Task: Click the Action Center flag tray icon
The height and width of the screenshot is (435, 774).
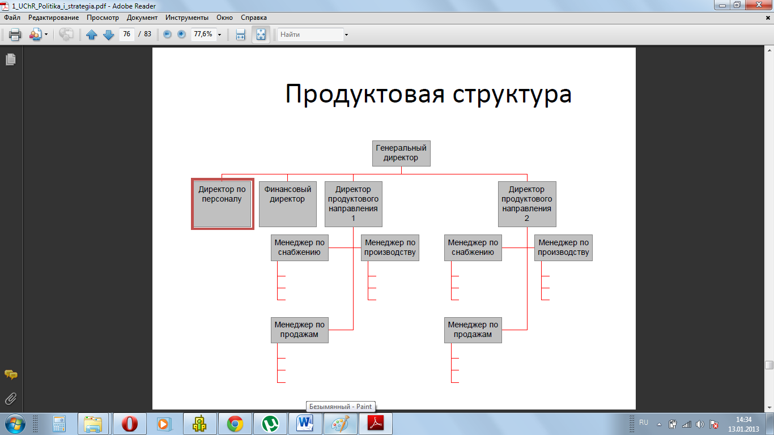Action: pos(715,424)
